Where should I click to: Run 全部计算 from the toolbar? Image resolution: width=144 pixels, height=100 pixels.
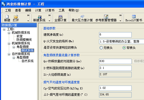click(60, 18)
